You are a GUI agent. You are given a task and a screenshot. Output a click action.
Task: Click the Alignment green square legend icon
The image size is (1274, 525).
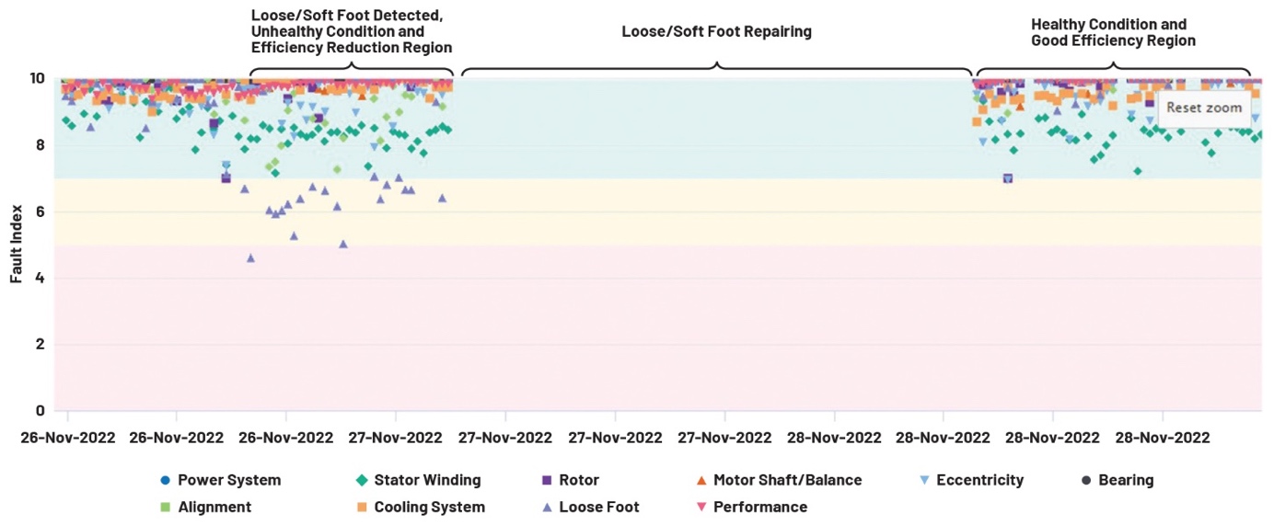165,507
